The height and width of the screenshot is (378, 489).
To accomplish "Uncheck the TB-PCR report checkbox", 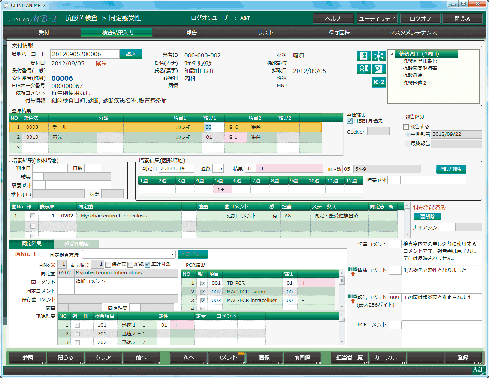I will [x=203, y=283].
